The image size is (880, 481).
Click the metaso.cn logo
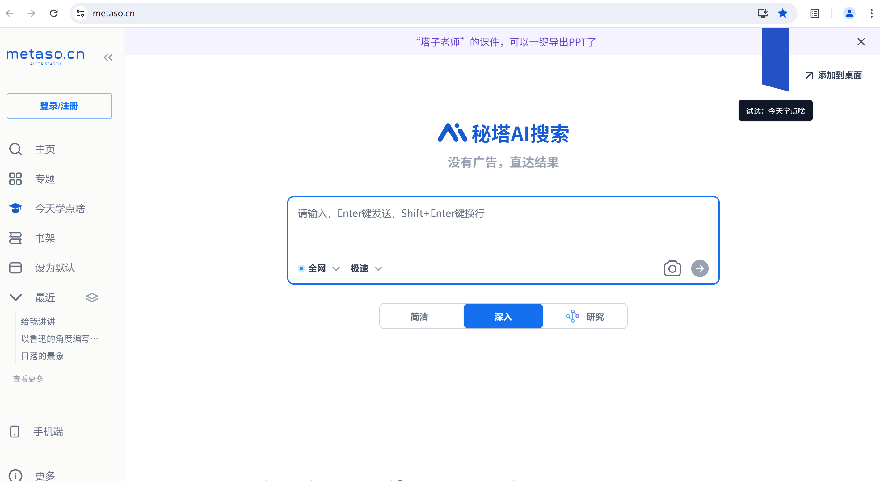click(45, 57)
